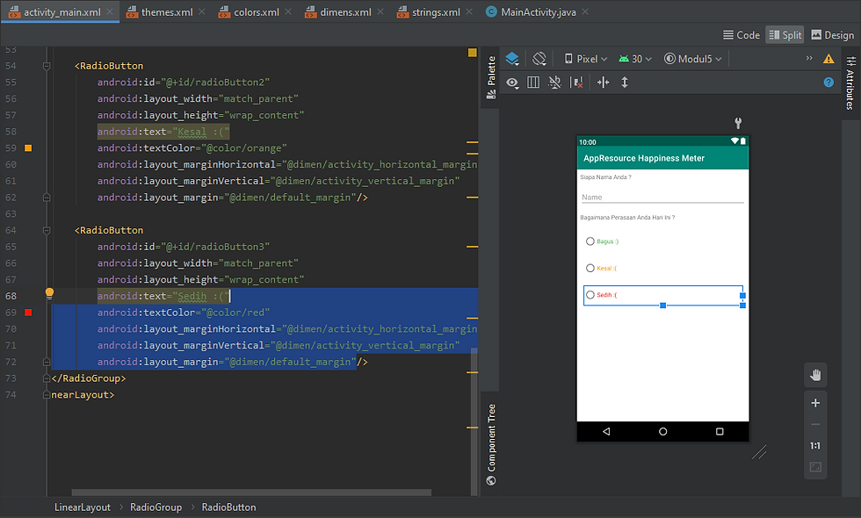This screenshot has height=518, width=861.
Task: Click the clear weights icon with red x
Action: (x=576, y=83)
